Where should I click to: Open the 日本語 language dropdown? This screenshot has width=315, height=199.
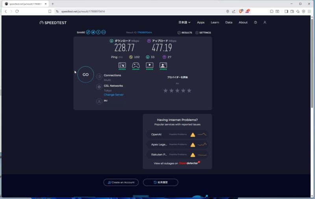coord(184,22)
